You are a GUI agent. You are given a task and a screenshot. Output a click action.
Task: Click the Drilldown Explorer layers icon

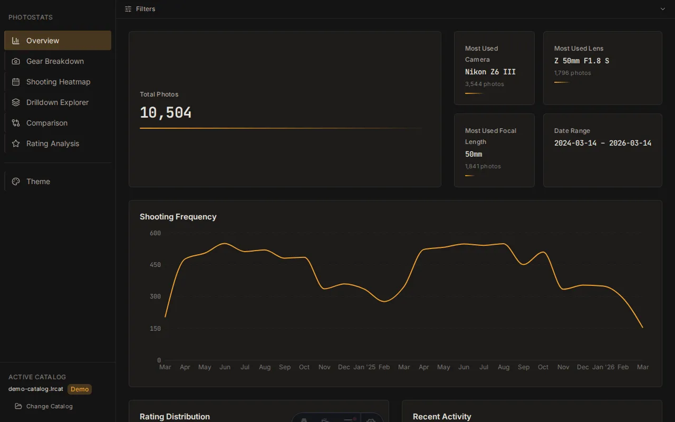(16, 102)
